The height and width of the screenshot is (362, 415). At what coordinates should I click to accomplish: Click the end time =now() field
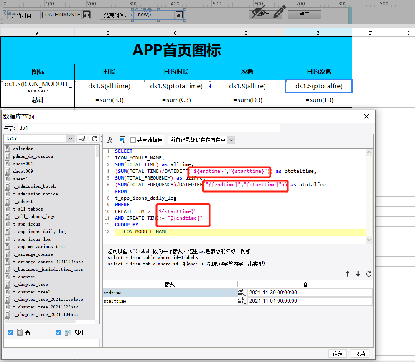[154, 15]
